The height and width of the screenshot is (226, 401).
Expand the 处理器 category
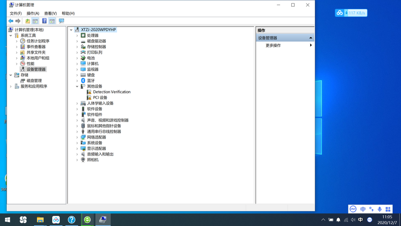point(77,36)
